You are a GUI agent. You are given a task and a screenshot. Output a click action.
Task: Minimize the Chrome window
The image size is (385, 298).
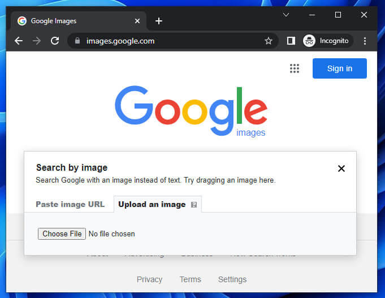[312, 15]
